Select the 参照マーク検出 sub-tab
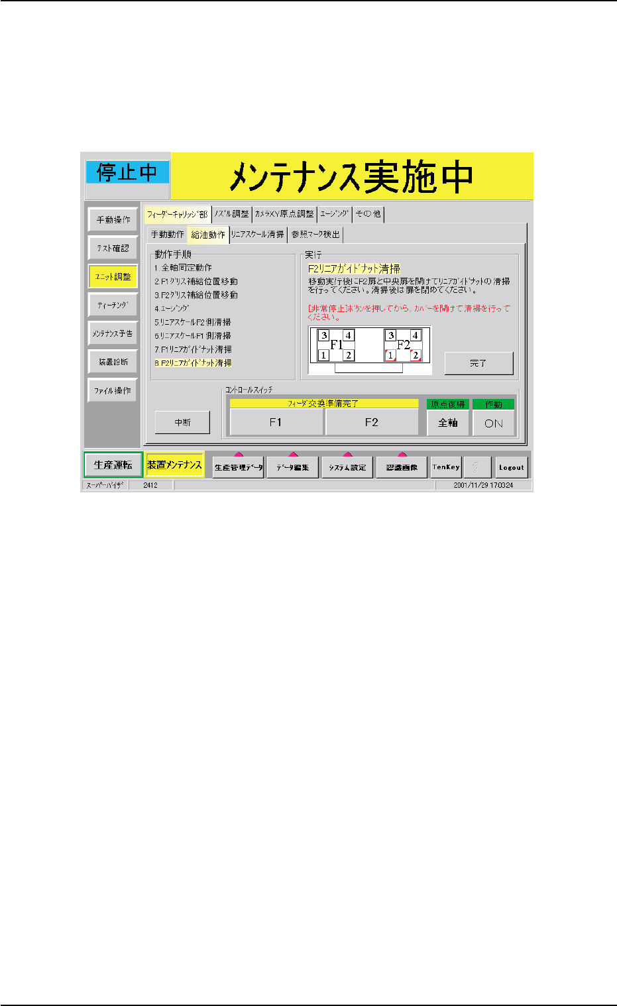 click(x=315, y=235)
